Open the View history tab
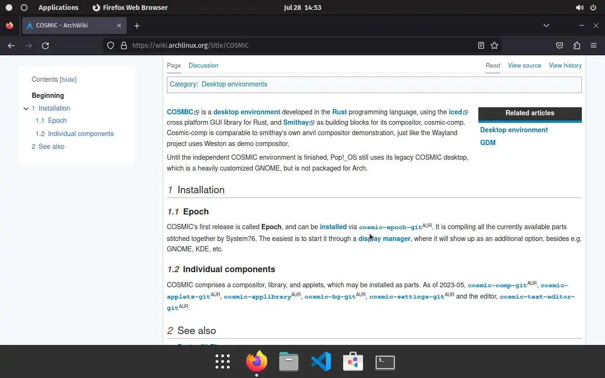Screen dimensions: 605x378 (565, 65)
